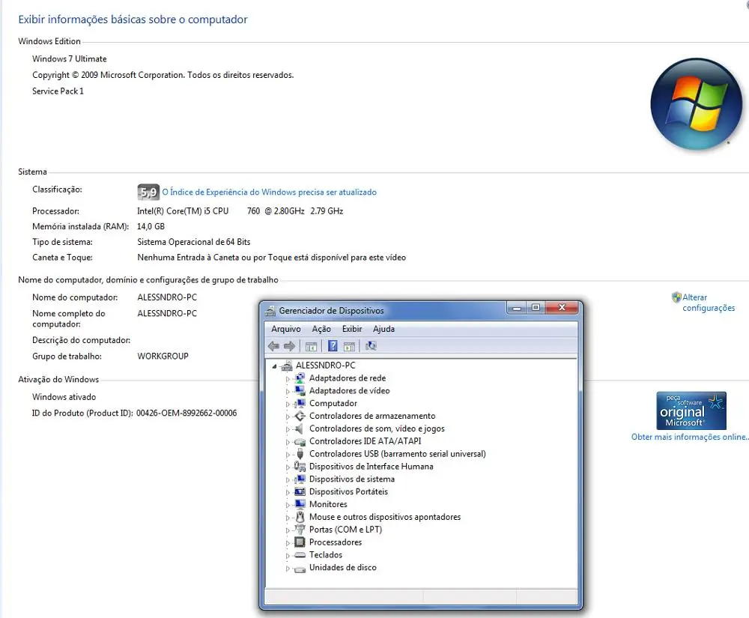
Task: Click the shield icon beside Alterar configurações
Action: point(676,297)
